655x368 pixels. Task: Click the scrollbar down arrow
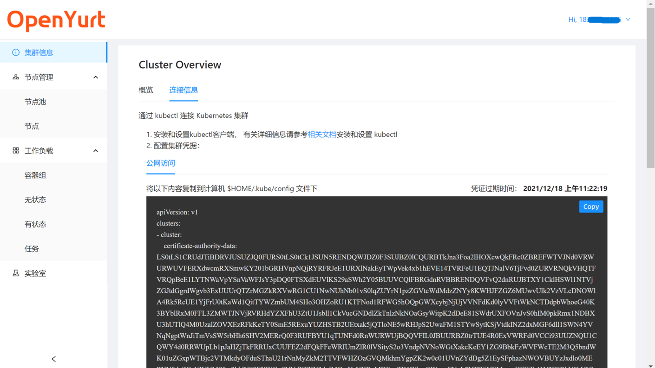pos(650,365)
